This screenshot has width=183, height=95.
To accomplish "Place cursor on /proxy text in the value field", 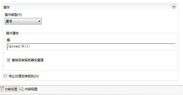I will [x=14, y=46].
